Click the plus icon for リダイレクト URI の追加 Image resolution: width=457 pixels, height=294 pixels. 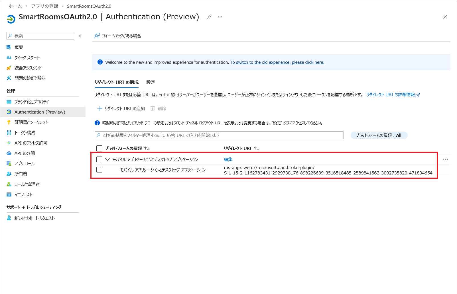click(x=100, y=108)
